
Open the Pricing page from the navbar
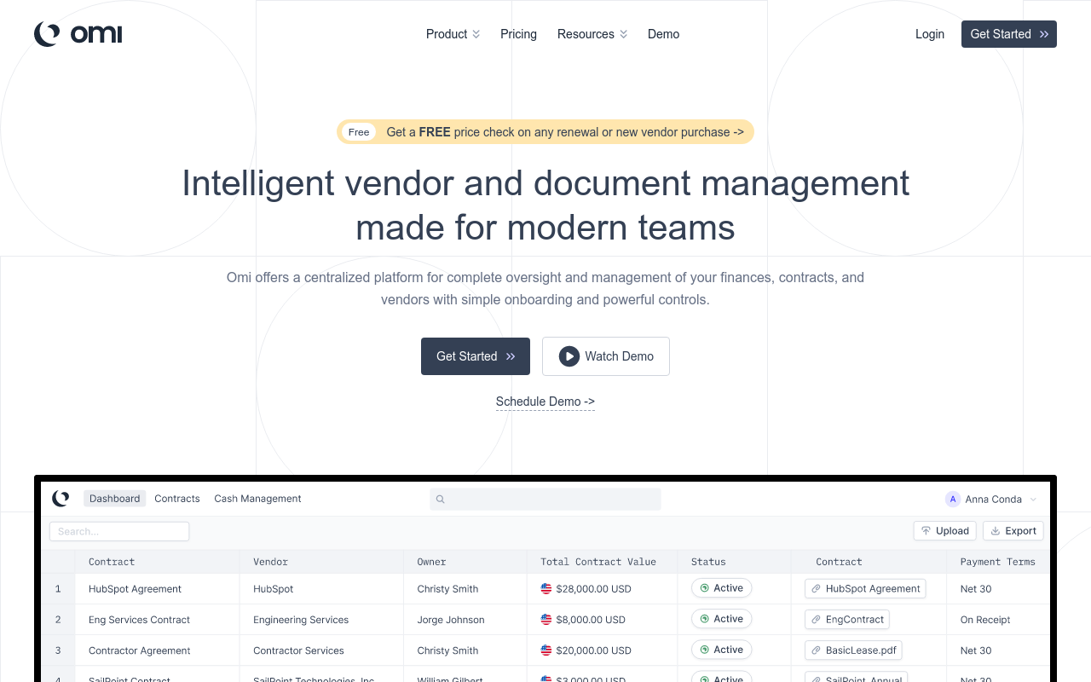[x=518, y=34]
